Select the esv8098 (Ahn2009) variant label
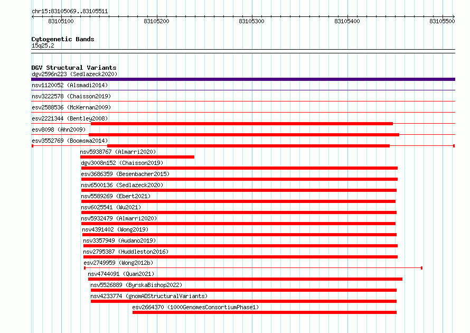The width and height of the screenshot is (470, 333). [59, 129]
